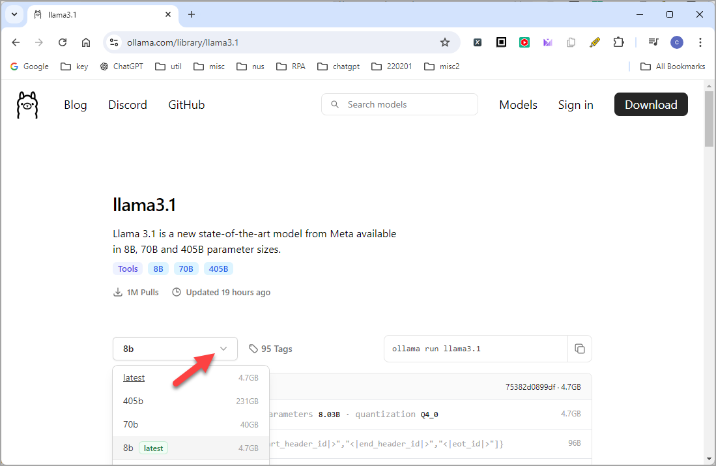
Task: Close the llama3.1 tab
Action: click(x=168, y=14)
